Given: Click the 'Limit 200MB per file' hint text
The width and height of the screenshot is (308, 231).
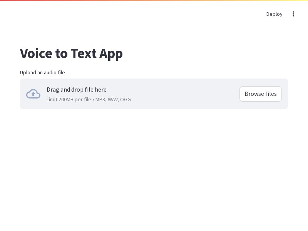Looking at the screenshot, I should 69,100.
